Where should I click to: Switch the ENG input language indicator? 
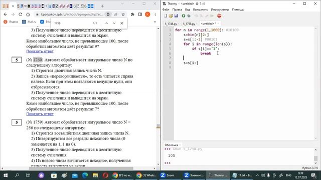[x=289, y=175]
